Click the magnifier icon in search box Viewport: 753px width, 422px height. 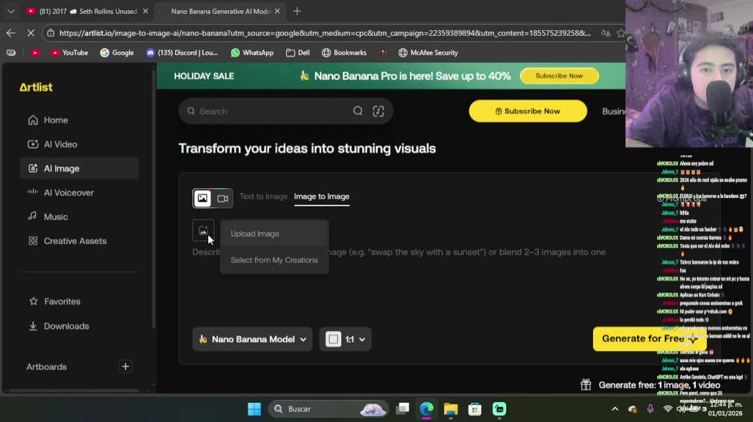tap(358, 111)
